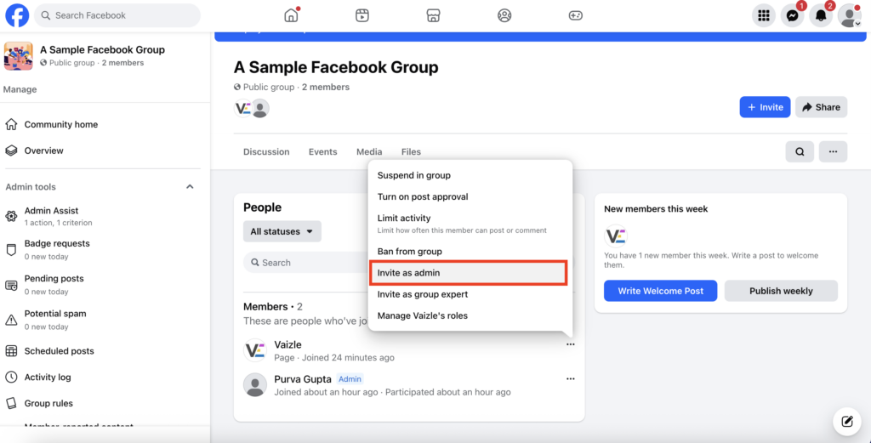The height and width of the screenshot is (443, 871).
Task: Click the new message compose icon
Action: [x=846, y=421]
